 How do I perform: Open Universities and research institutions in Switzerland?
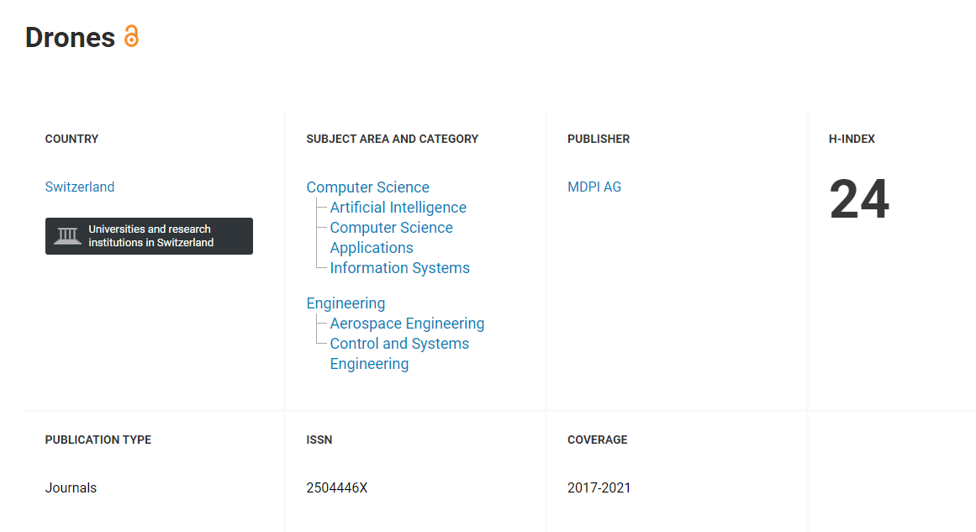coord(149,236)
